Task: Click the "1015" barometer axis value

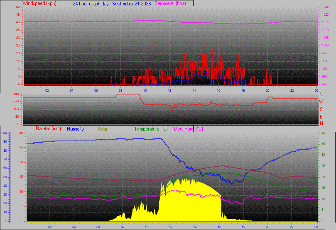Action: 325,22
